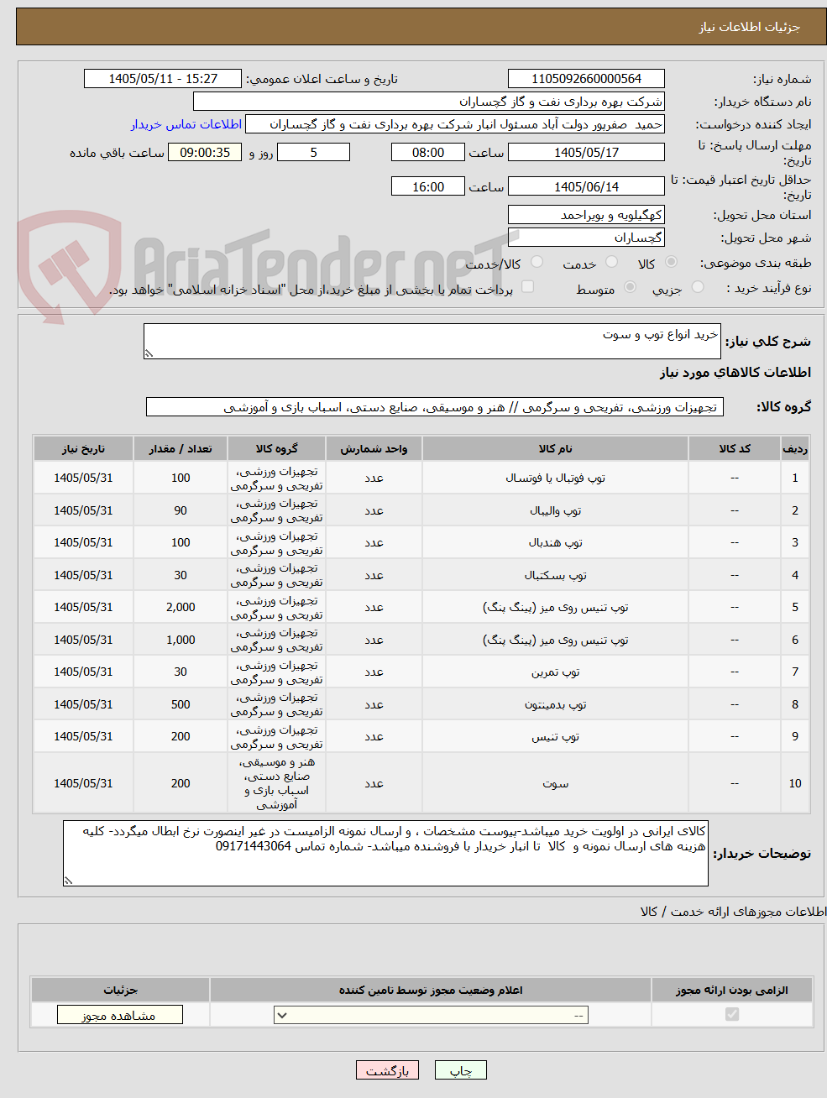The image size is (827, 1098).
Task: Click the اعلام وضعیت مجوز column header
Action: 431,990
